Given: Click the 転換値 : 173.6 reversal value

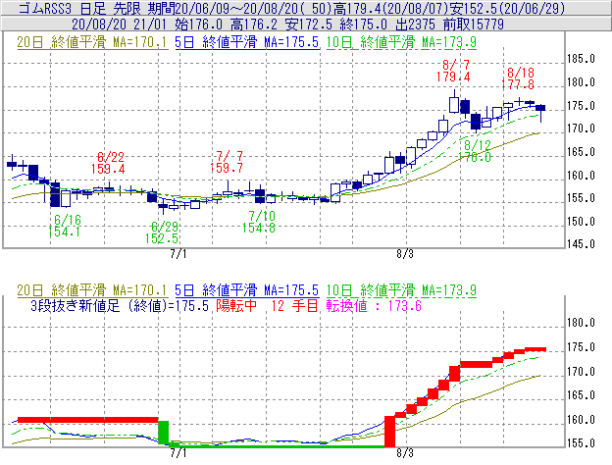Looking at the screenshot, I should [374, 306].
